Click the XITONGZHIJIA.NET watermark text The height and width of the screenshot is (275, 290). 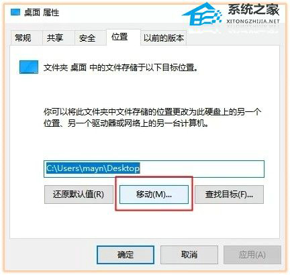click(x=253, y=21)
